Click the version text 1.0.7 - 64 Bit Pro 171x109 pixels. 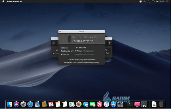(80, 48)
